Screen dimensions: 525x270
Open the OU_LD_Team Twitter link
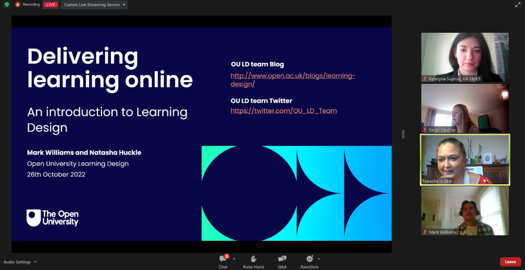284,110
